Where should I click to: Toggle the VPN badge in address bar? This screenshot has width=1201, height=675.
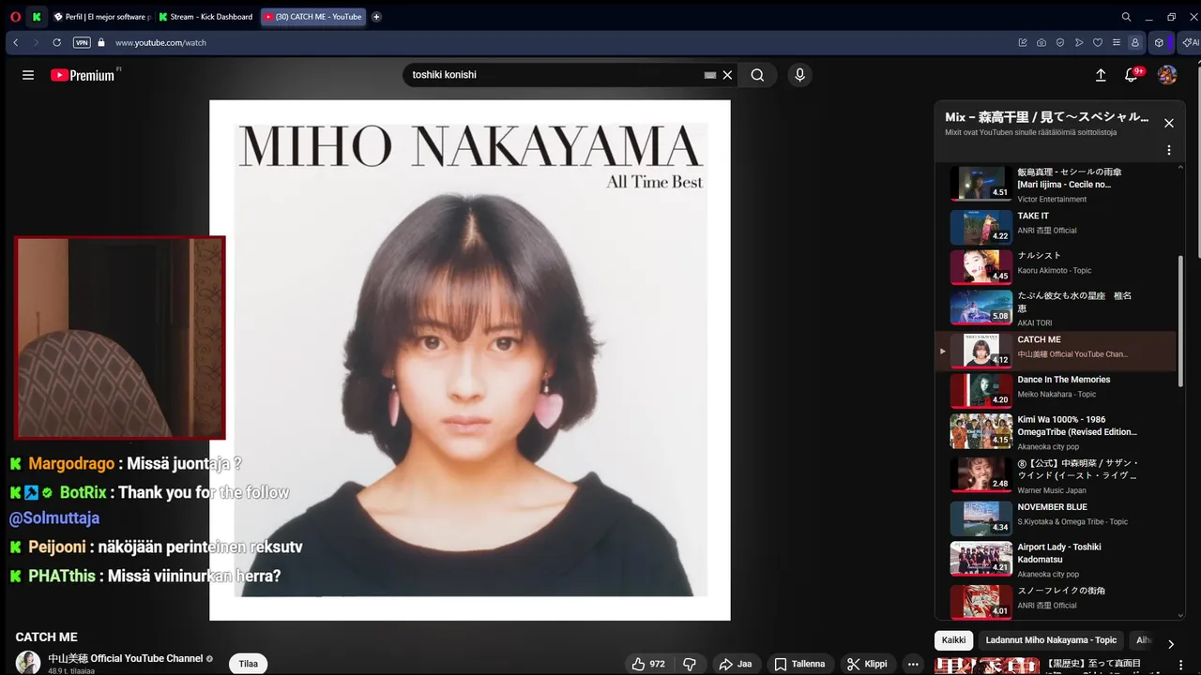pos(82,42)
